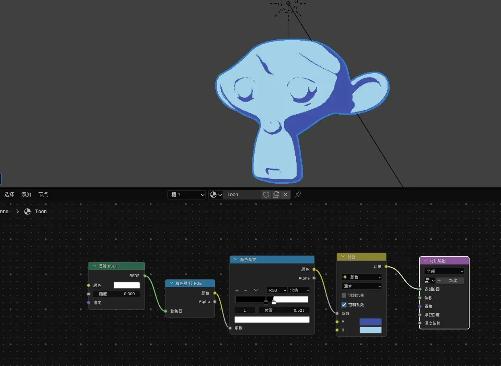
Task: Open the 混合 blend mode dropdown
Action: pyautogui.click(x=361, y=286)
